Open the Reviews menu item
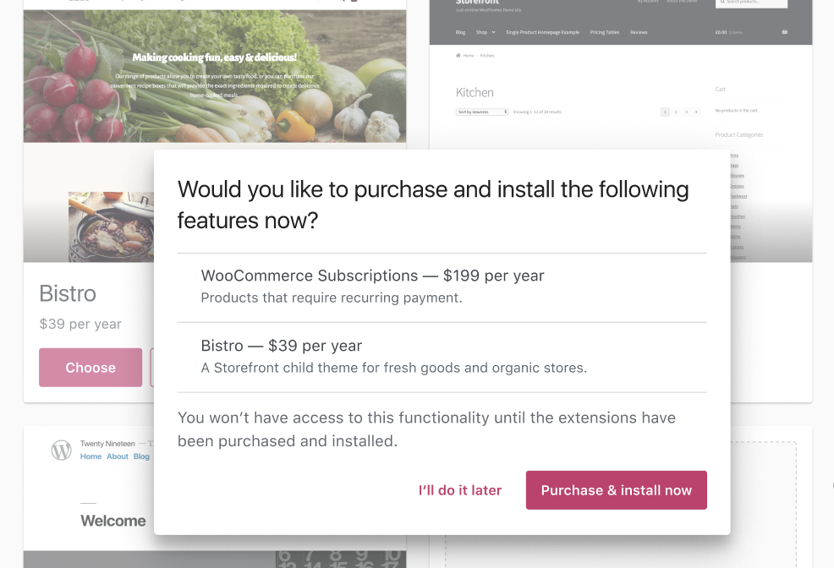 pos(639,30)
